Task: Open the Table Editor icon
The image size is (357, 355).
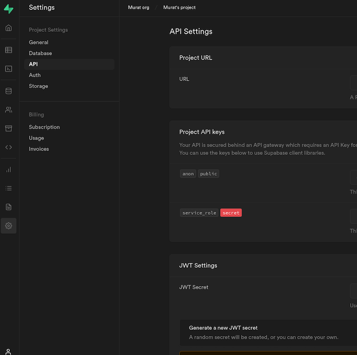Action: pos(8,50)
